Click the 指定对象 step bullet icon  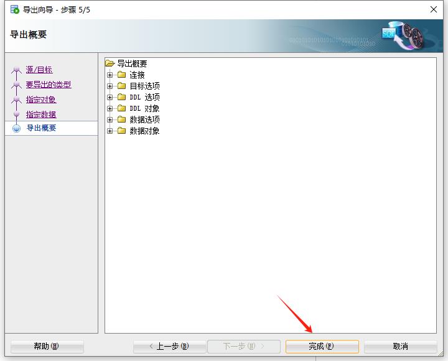click(x=17, y=100)
